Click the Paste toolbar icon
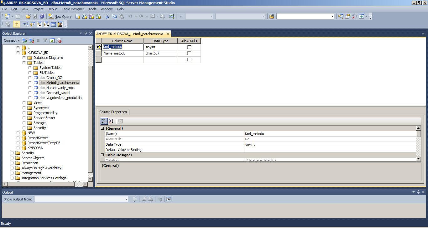The width and height of the screenshot is (428, 228). [121, 16]
